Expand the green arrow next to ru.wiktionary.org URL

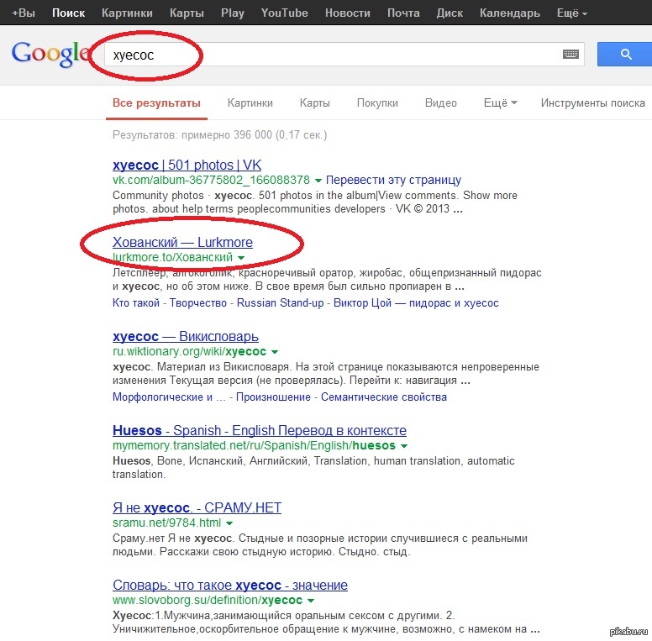click(x=275, y=352)
